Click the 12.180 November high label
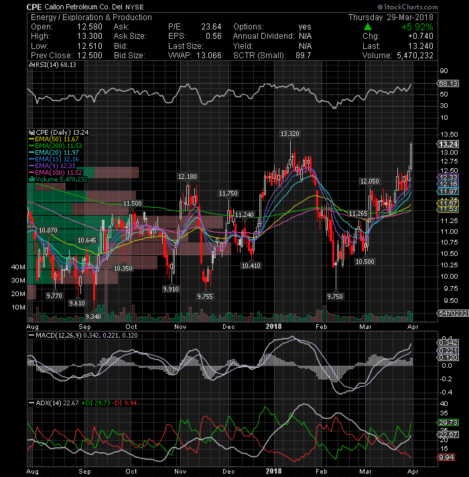Viewport: 469px width, 477px height. pyautogui.click(x=188, y=177)
